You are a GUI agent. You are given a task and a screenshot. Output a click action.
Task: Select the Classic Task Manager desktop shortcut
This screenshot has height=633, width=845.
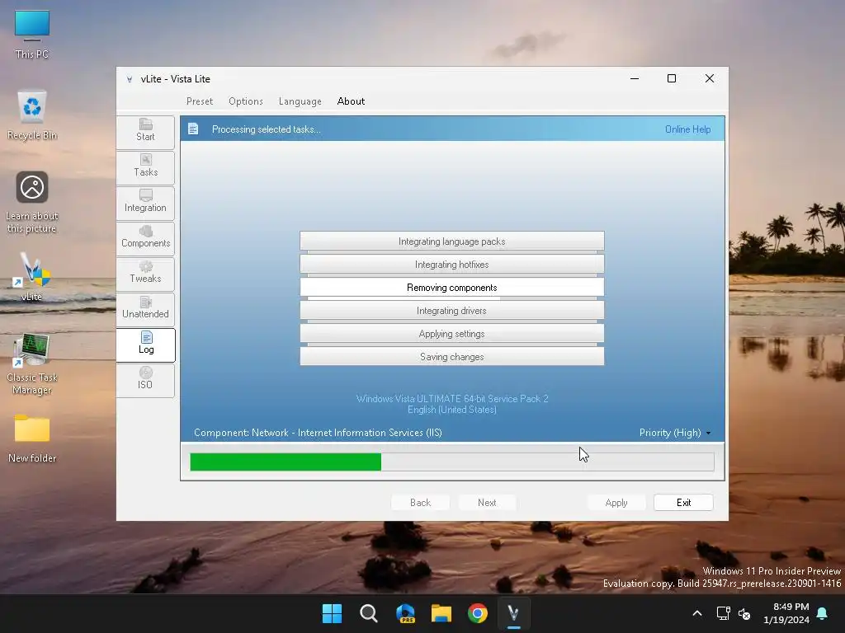click(x=32, y=363)
